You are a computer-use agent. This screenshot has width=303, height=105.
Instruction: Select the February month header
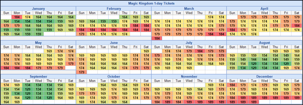(114, 9)
